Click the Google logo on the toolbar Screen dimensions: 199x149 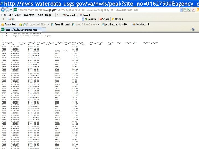pyautogui.click(x=11, y=19)
